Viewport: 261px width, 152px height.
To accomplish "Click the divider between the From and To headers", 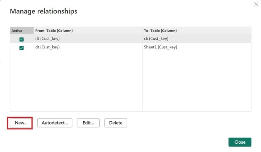I will coord(142,31).
